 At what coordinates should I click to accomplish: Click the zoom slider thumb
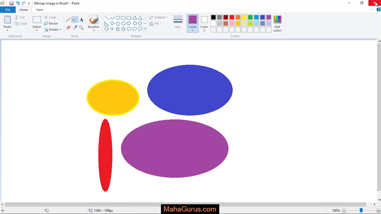click(361, 210)
